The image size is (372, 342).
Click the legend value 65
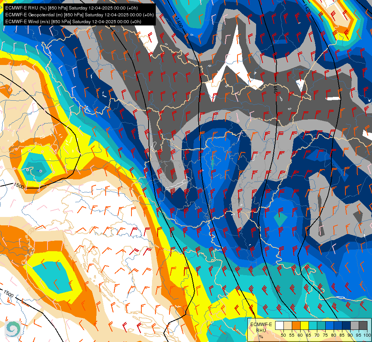click(309, 335)
